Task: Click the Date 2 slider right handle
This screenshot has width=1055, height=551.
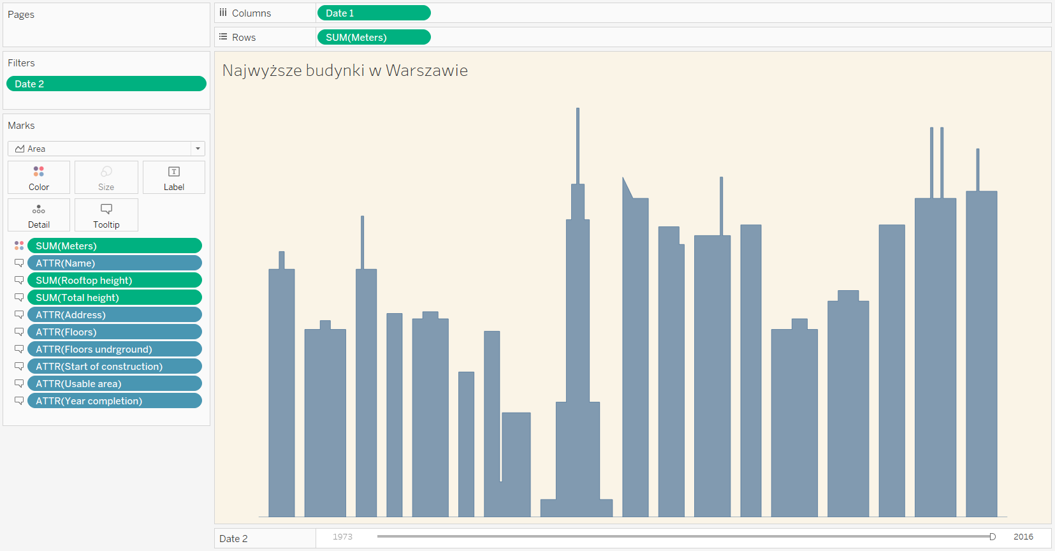Action: (x=993, y=536)
